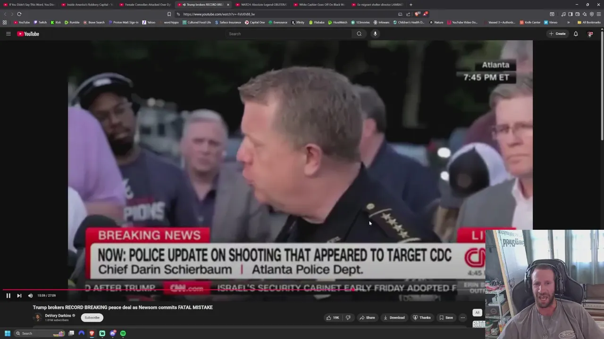Screen dimensions: 604x339
Task: Subscribe to DeVory Darkins channel
Action: (x=92, y=318)
